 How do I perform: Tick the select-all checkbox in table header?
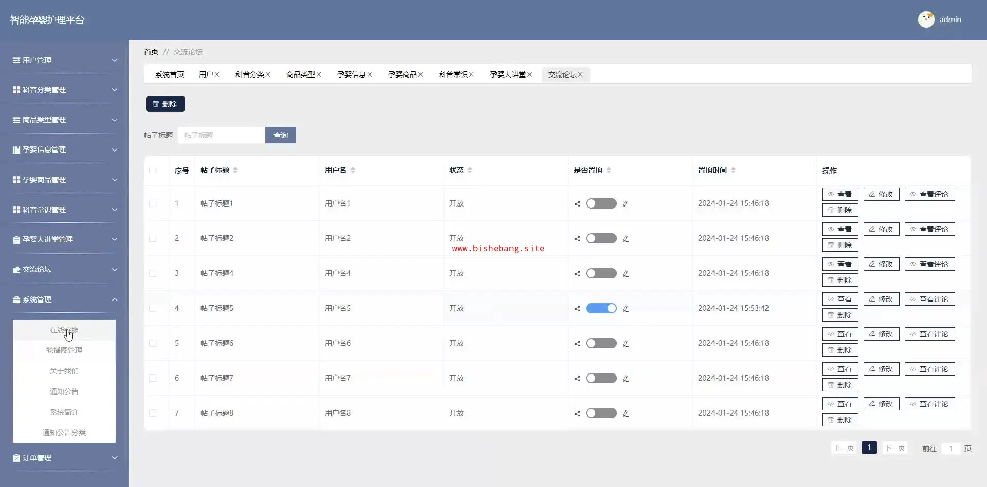(153, 171)
